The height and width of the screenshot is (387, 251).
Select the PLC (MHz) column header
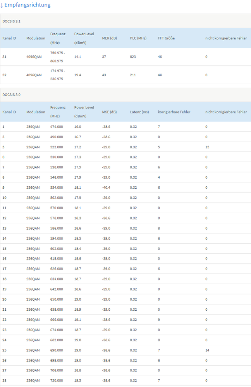[x=139, y=38]
